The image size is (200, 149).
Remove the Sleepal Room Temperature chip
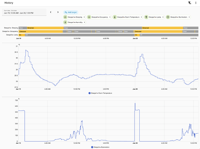pos(141,17)
